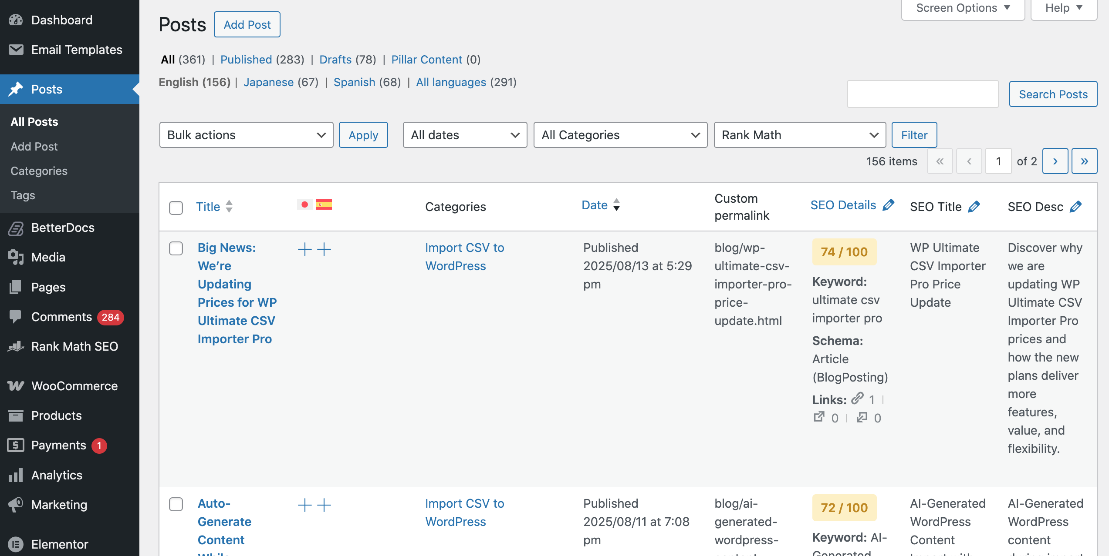
Task: Click the Rank Math SEO icon
Action: tap(16, 346)
